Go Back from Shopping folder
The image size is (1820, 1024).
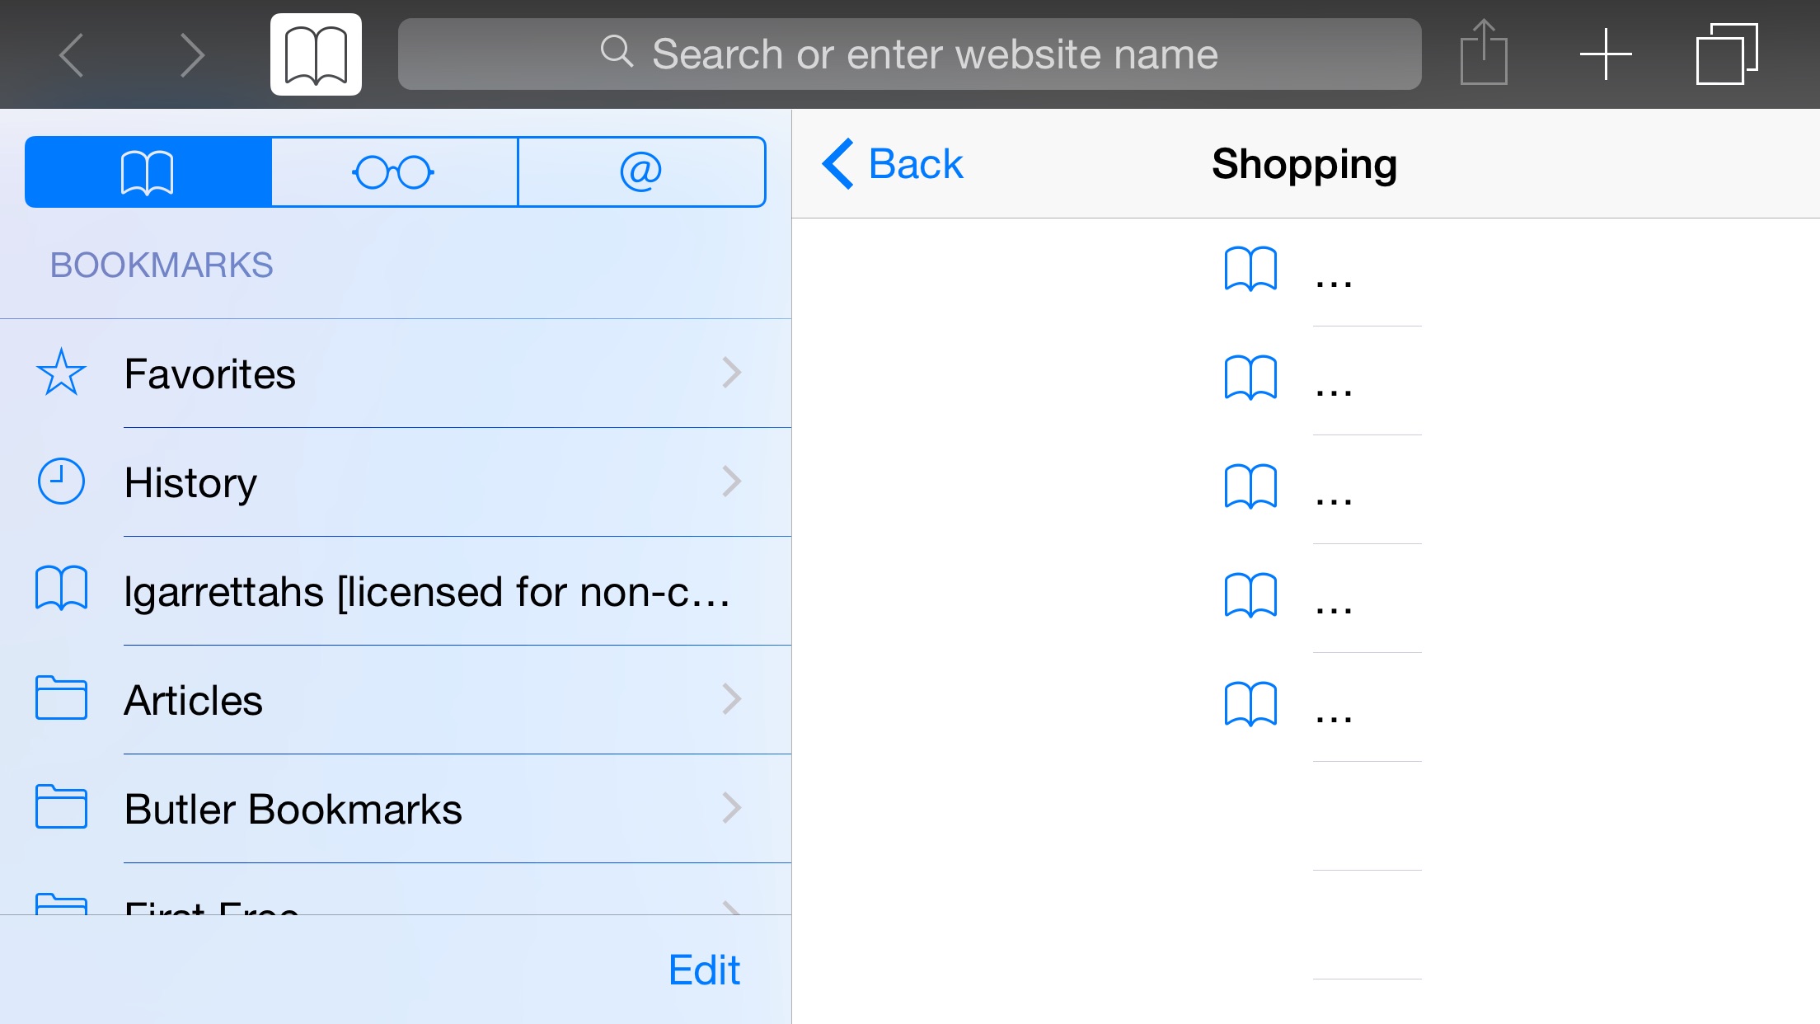893,163
